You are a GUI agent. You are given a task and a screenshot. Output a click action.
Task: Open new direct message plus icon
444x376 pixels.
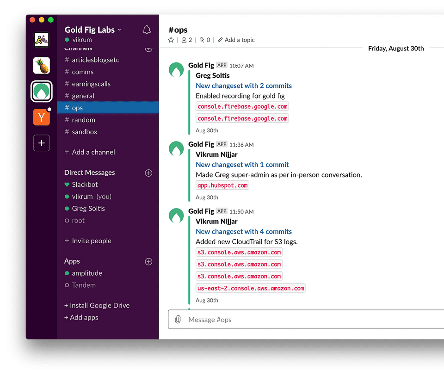[148, 173]
